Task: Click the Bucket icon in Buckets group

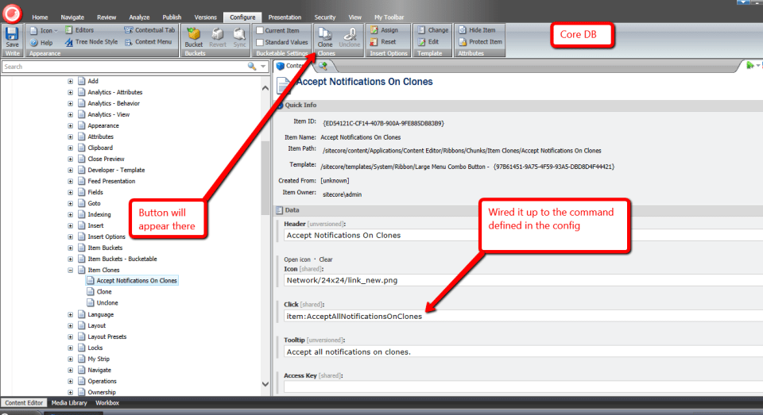Action: pos(193,37)
